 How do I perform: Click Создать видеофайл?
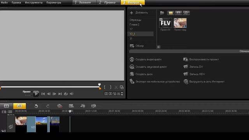[148, 59]
